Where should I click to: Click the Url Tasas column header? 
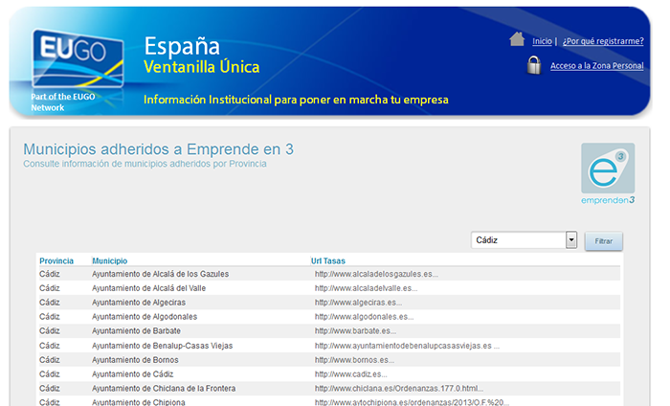pos(328,260)
